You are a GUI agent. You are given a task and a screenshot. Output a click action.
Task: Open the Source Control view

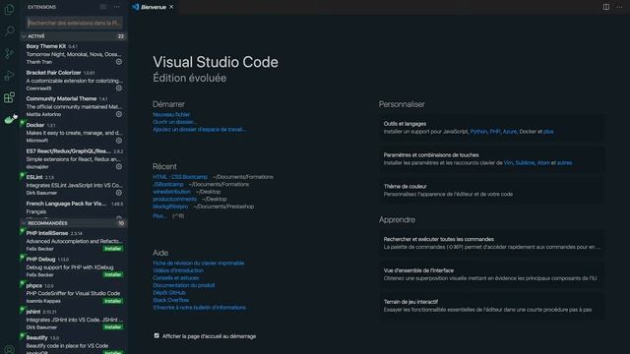9,53
